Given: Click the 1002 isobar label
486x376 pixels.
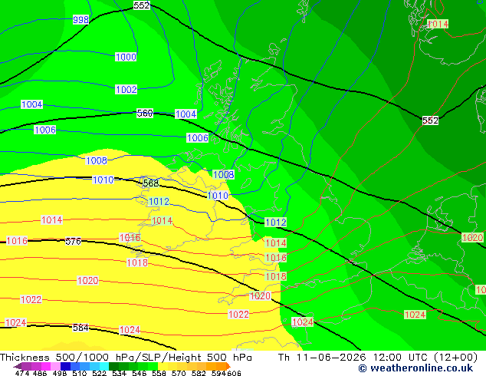Looking at the screenshot, I should (x=126, y=90).
